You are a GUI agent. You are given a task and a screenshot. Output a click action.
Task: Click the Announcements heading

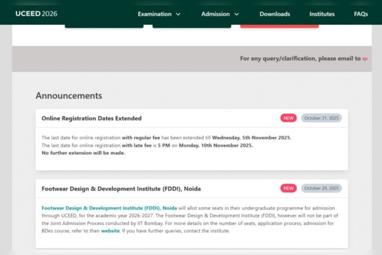coord(69,96)
